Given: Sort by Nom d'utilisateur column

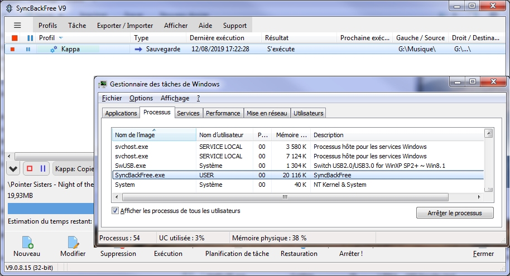Looking at the screenshot, I should 224,134.
